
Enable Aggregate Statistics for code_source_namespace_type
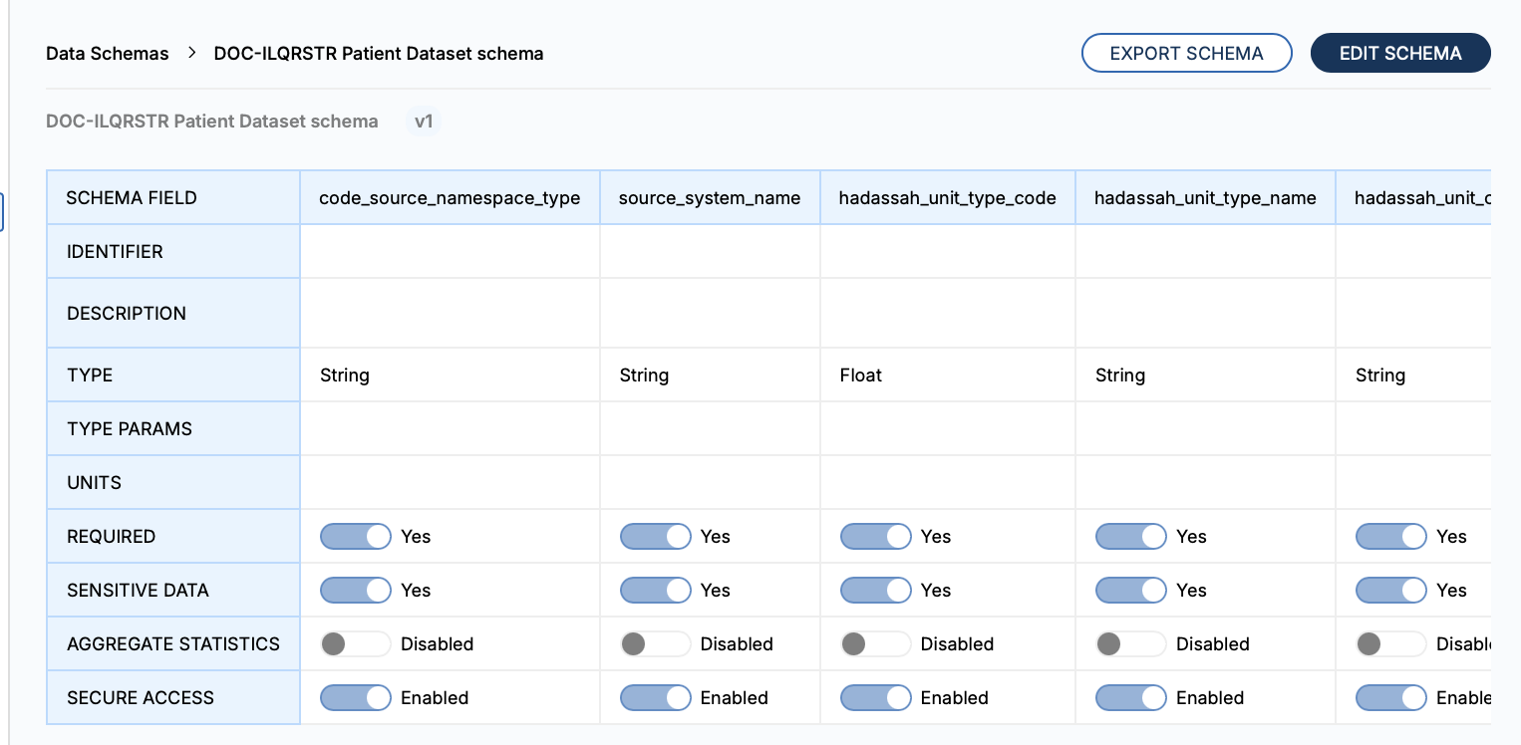(356, 644)
